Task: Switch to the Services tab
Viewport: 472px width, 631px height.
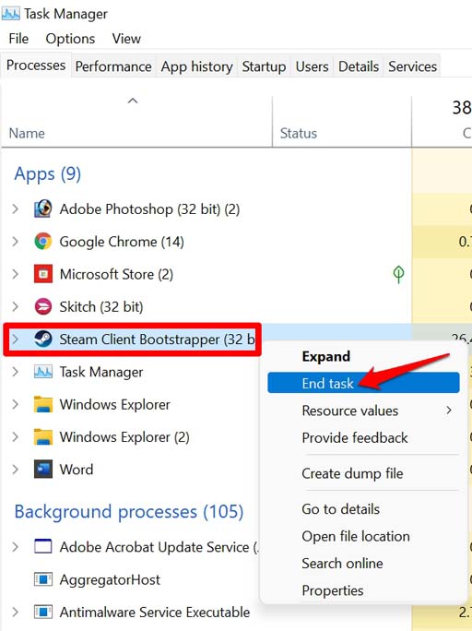Action: click(412, 66)
